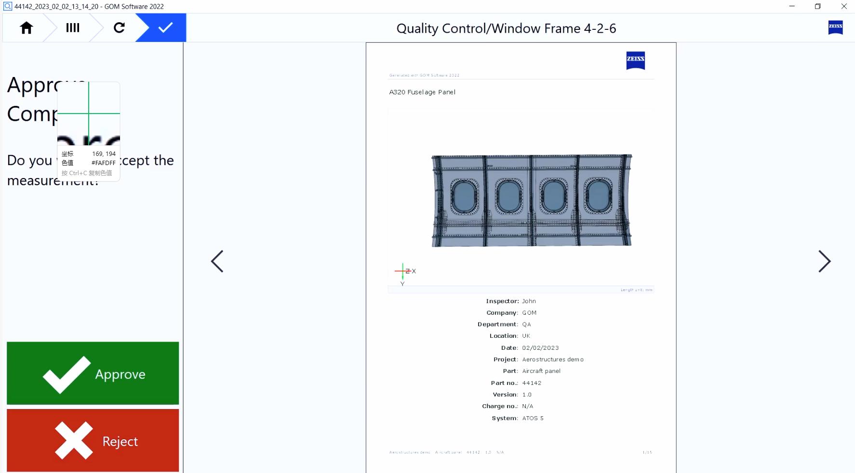Show the next report page
855x473 pixels.
(824, 261)
